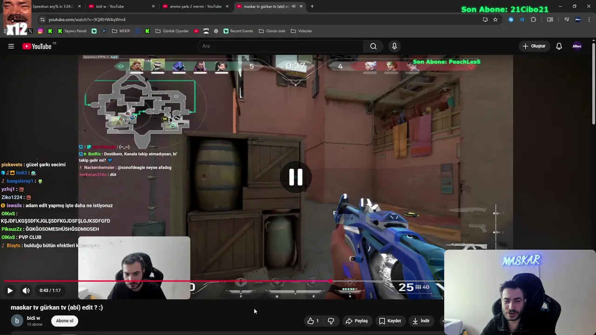Click the install app icon in address bar
596x335 pixels.
485,20
